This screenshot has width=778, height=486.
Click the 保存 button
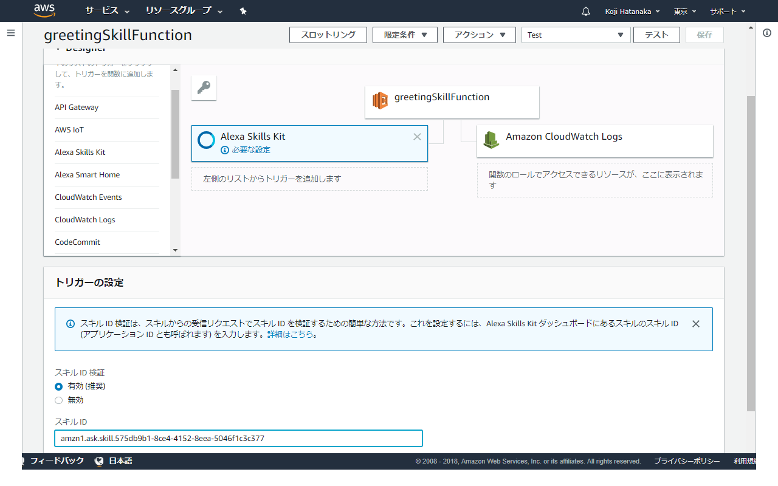704,35
